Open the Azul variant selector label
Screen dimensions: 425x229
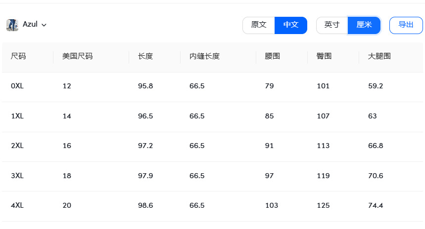[30, 25]
